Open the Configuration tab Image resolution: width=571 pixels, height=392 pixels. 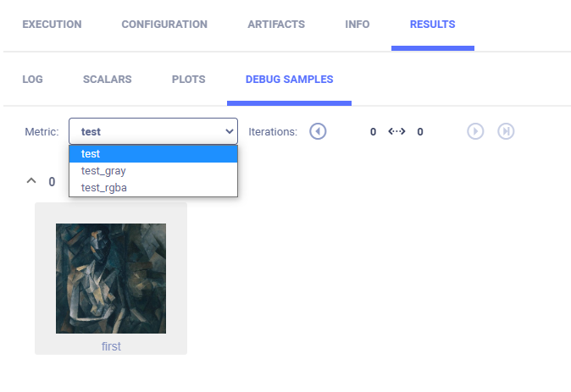pyautogui.click(x=164, y=25)
